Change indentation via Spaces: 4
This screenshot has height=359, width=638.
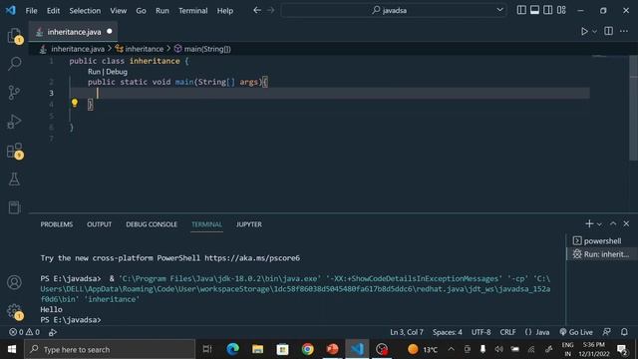pyautogui.click(x=448, y=332)
